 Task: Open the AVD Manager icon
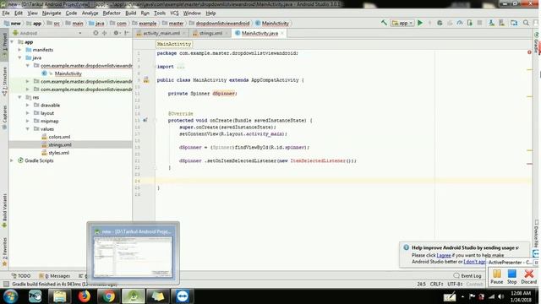(491, 23)
